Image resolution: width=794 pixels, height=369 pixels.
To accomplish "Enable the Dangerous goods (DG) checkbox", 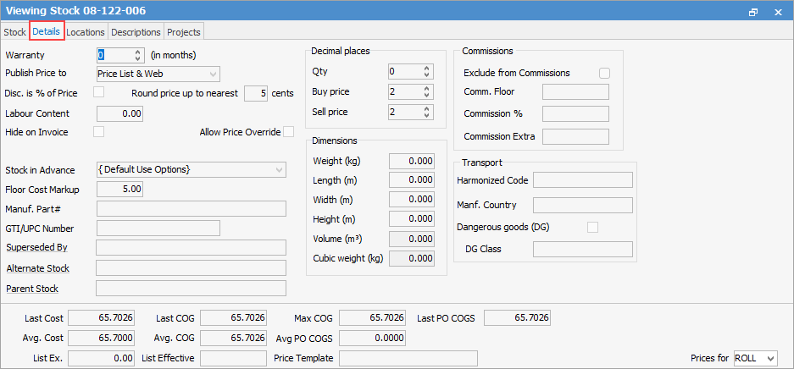I will click(x=593, y=227).
